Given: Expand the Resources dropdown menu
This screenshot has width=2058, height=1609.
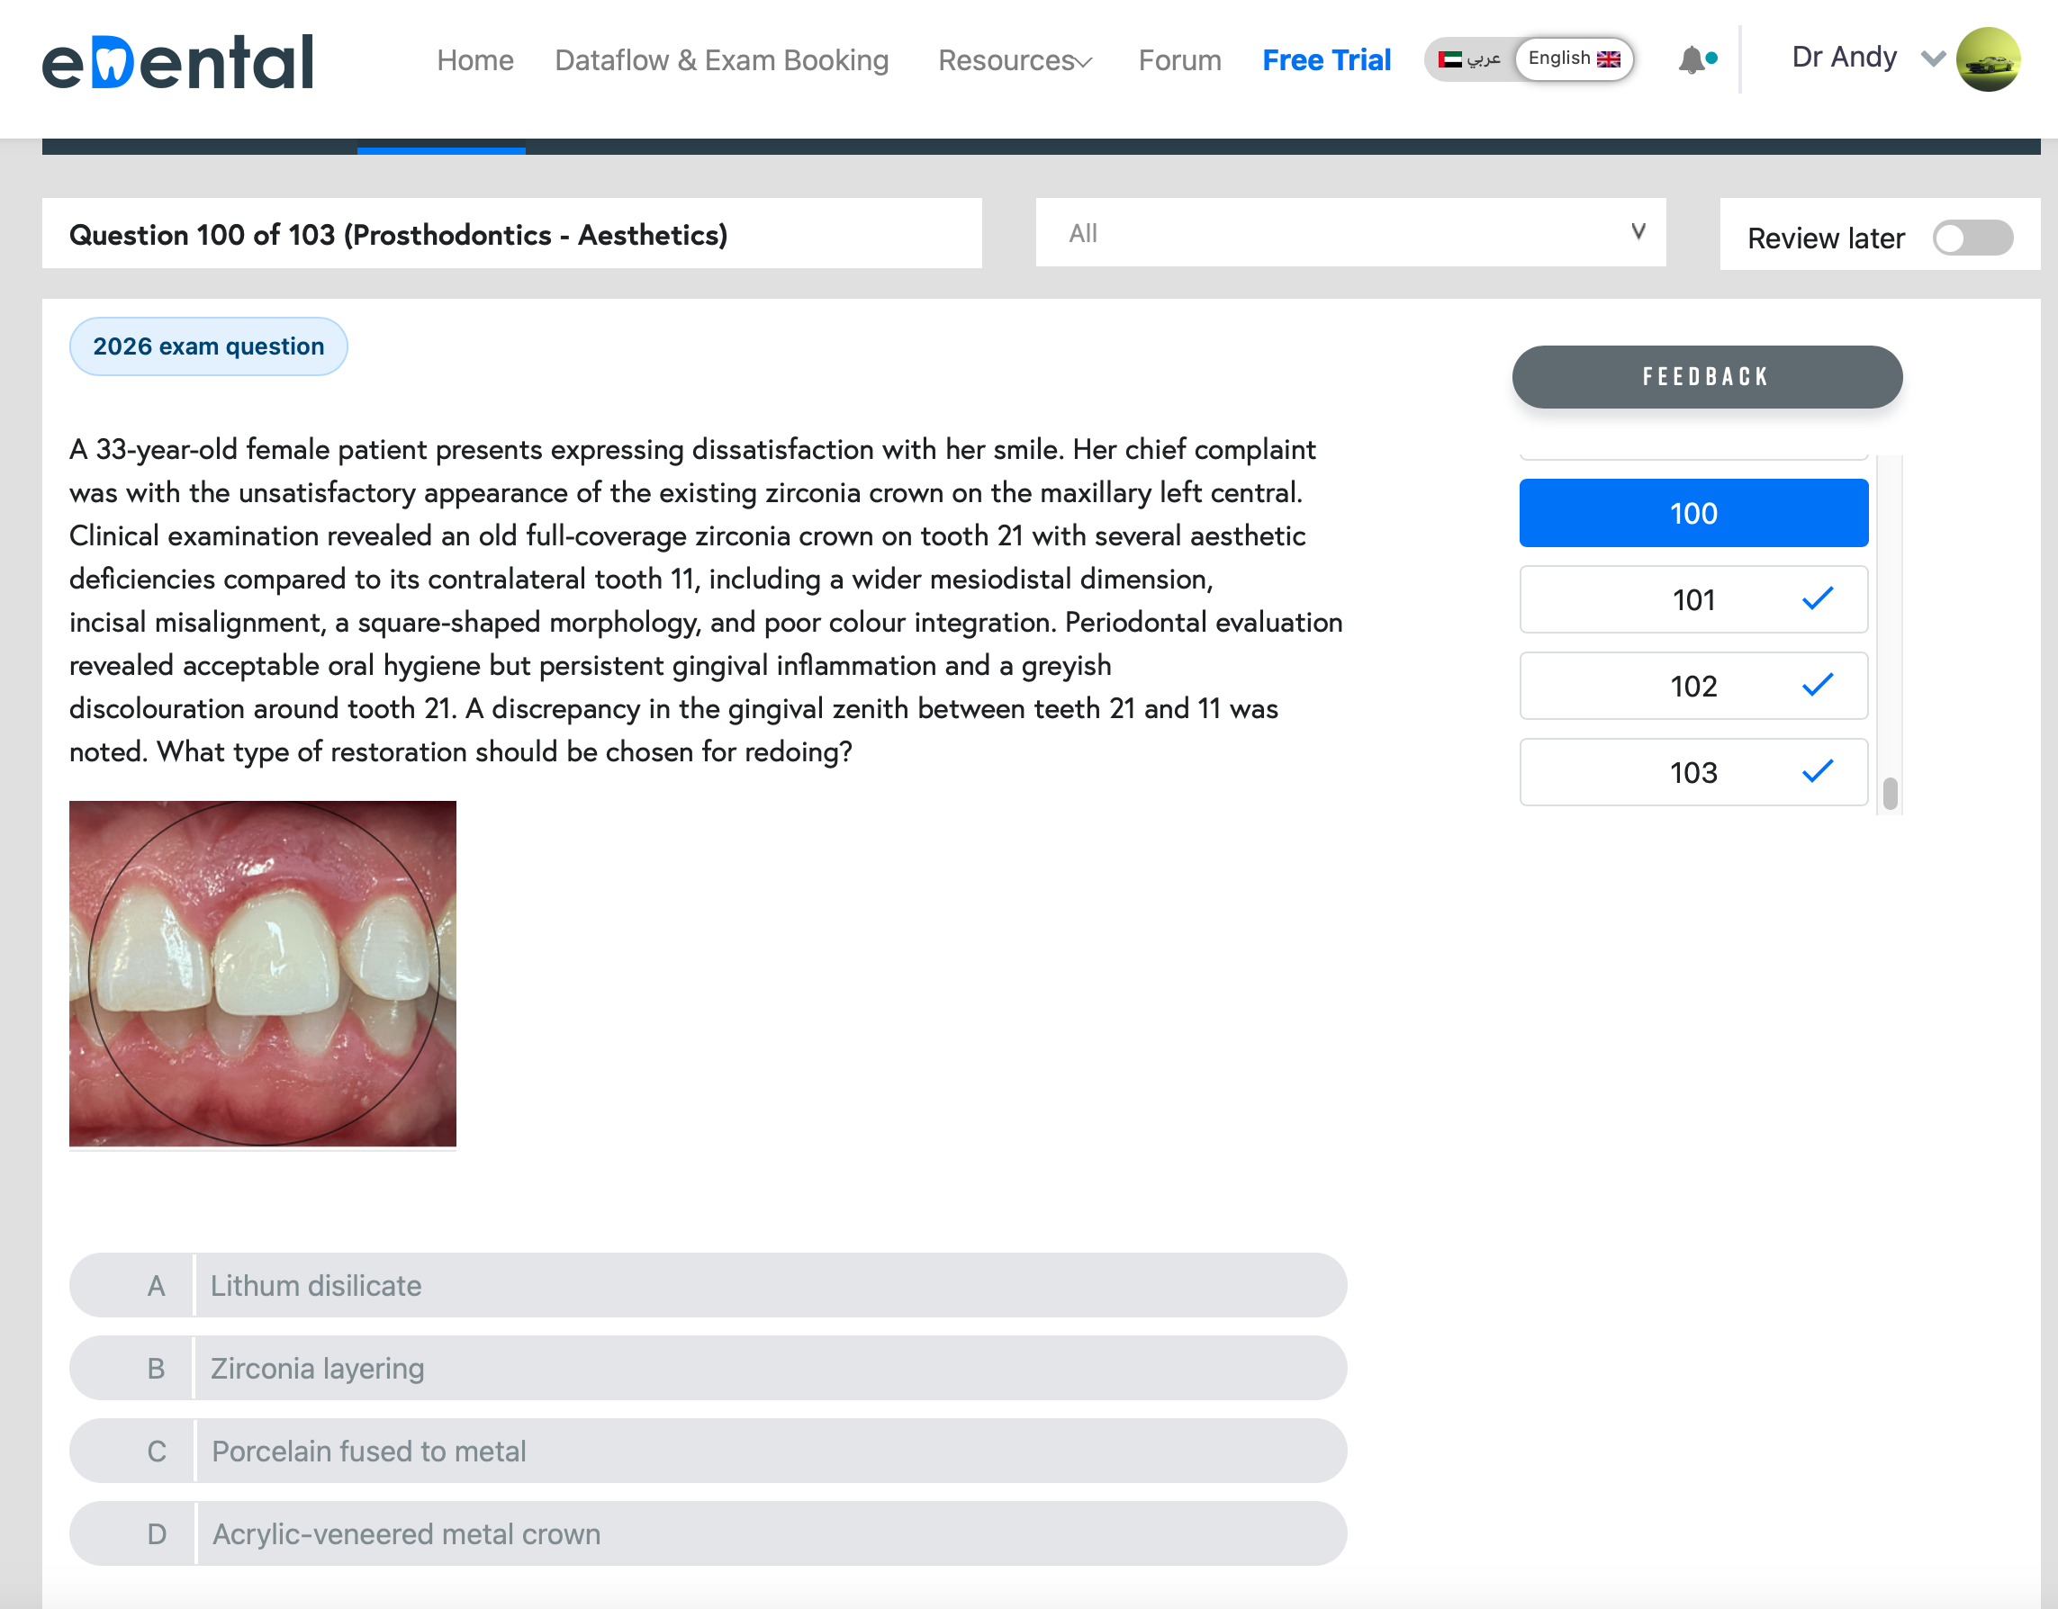Looking at the screenshot, I should 1015,60.
